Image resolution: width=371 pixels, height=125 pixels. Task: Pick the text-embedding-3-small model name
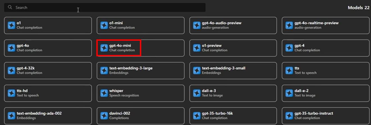click(x=224, y=68)
